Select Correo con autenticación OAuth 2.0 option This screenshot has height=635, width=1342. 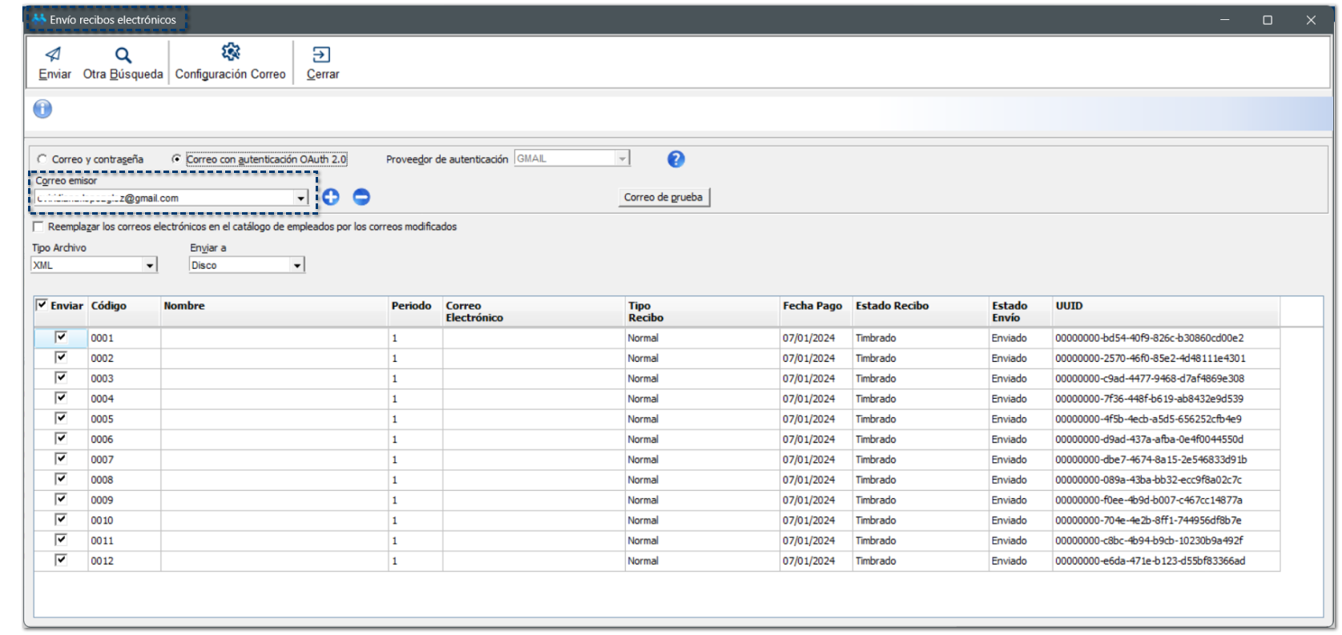pos(176,159)
